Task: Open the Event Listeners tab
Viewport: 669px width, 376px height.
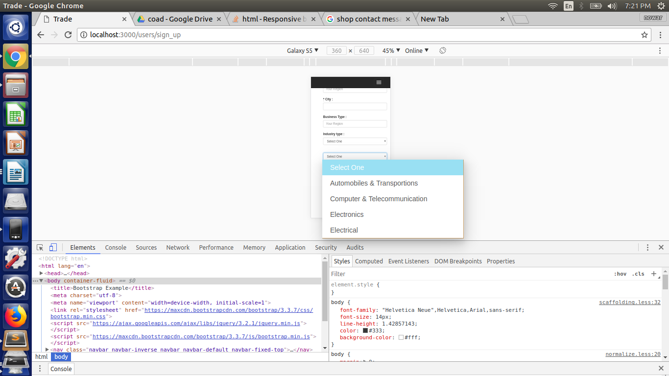Action: (x=408, y=261)
